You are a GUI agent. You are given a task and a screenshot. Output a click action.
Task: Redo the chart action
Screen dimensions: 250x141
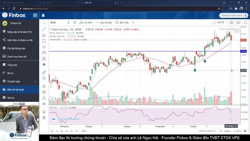tap(138, 23)
